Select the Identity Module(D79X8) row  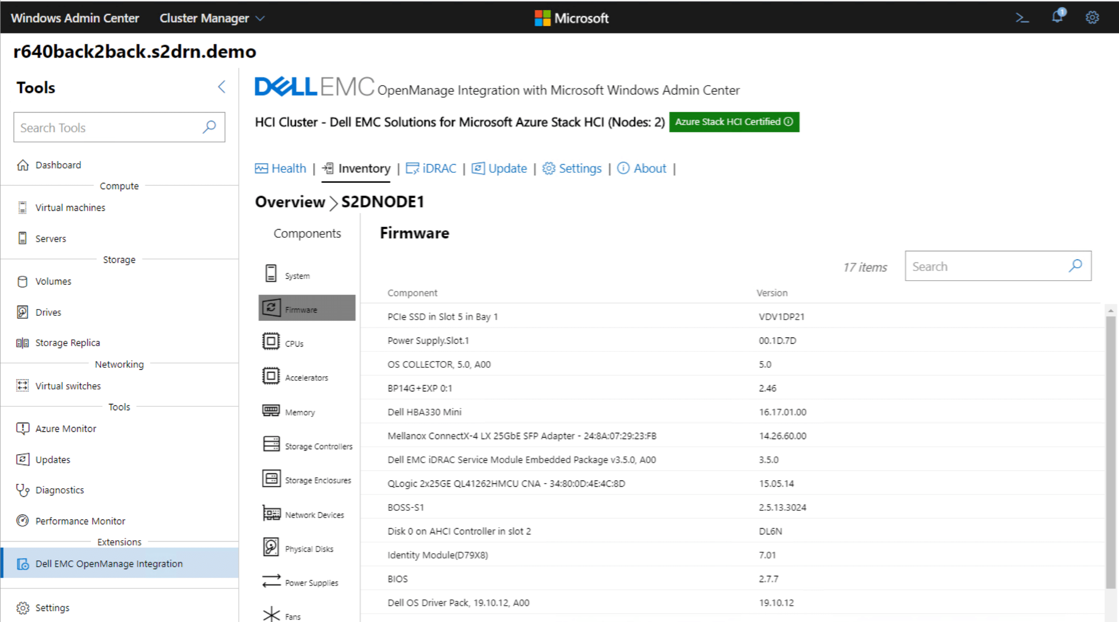point(733,555)
